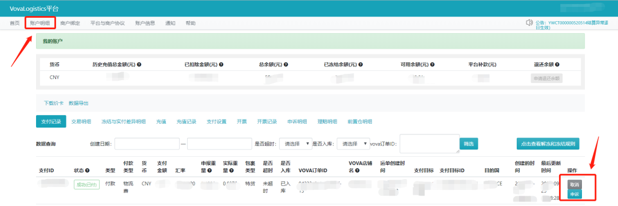Image resolution: width=618 pixels, height=206 pixels.
Task: Open 账户明细 menu item
Action: (x=40, y=23)
